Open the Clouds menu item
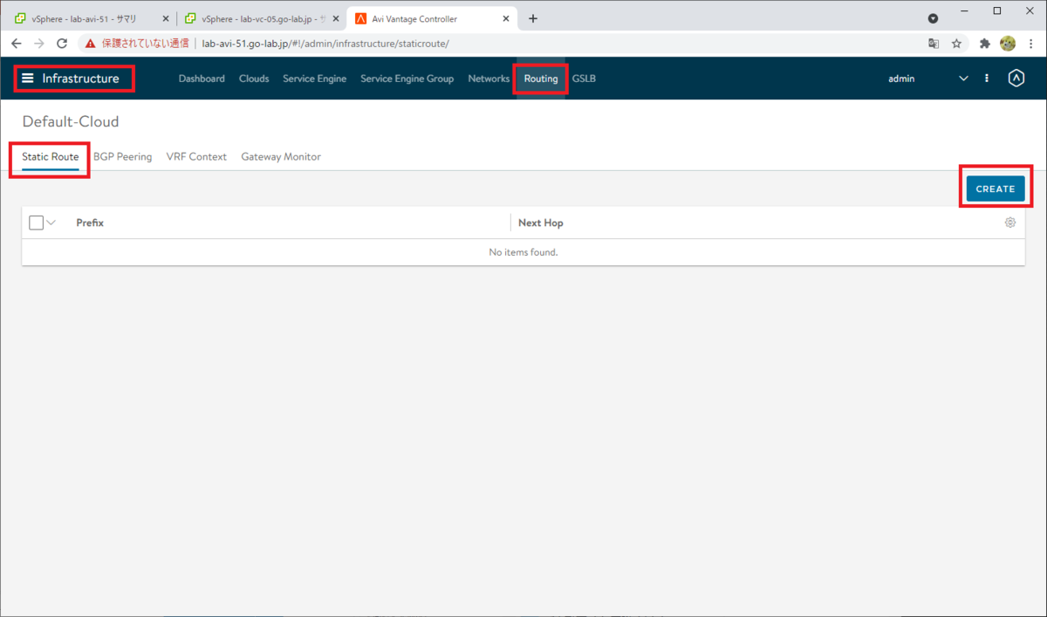Screen dimensions: 1047x617 [254, 79]
